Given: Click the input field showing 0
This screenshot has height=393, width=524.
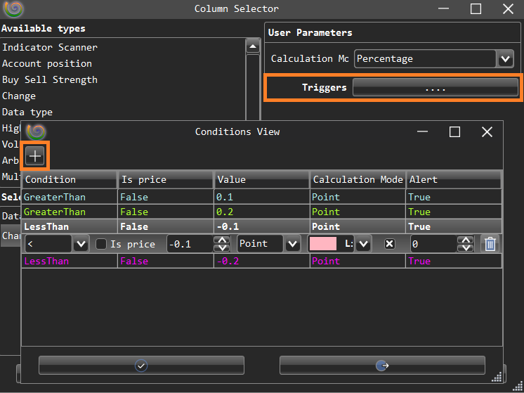Looking at the screenshot, I should (433, 244).
